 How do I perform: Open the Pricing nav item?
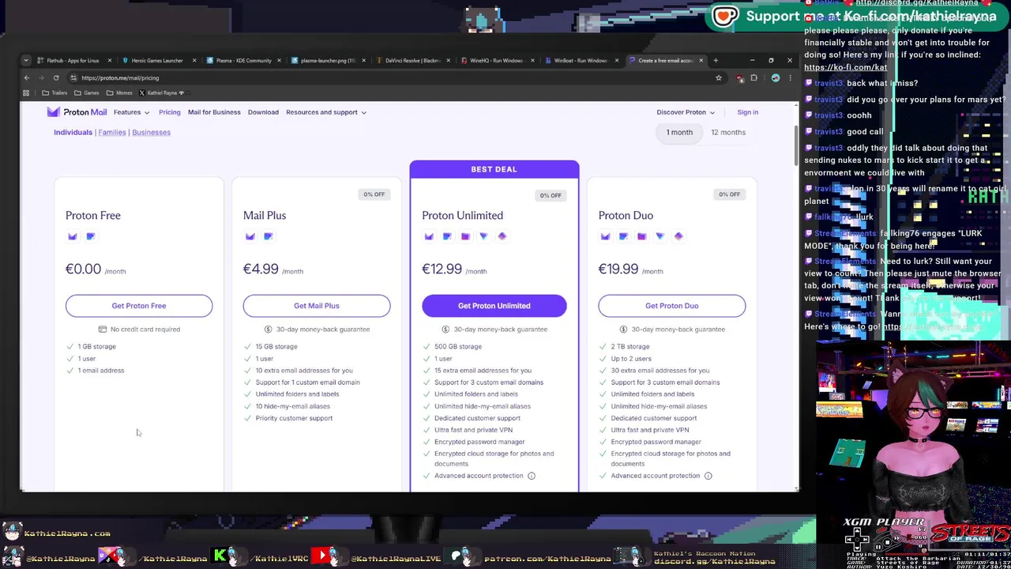point(170,112)
